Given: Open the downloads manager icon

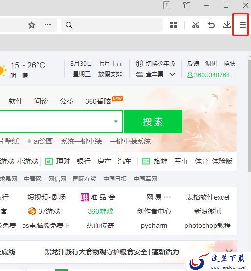Looking at the screenshot, I should 227,25.
